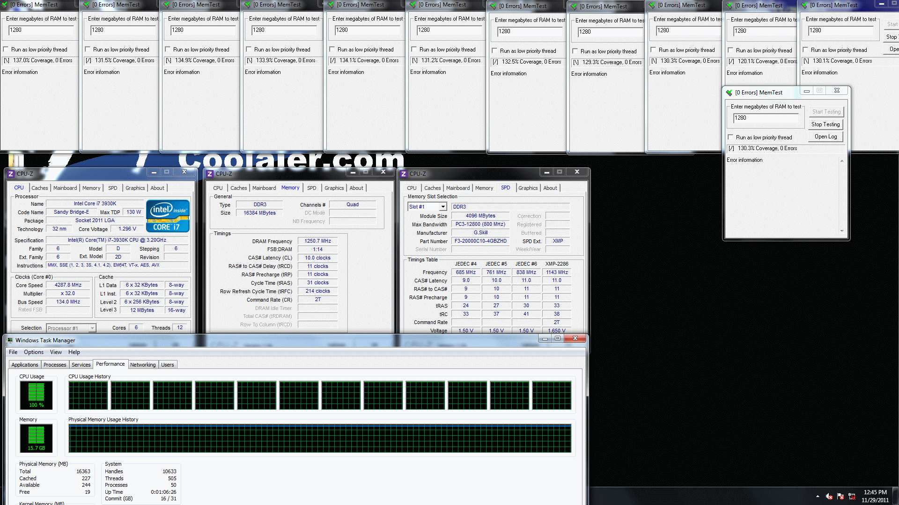Screen dimensions: 899x505
Task: Click the Z icon of CPU-Z window showing CPU tab
Action: 11,173
